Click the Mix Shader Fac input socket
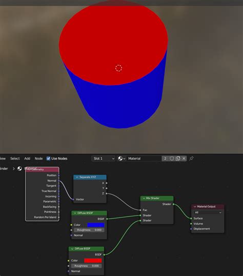243x276 pixels. (x=140, y=210)
